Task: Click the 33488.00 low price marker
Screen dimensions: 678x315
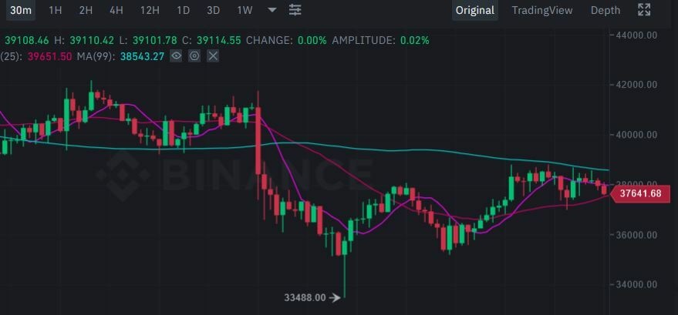Action: tap(305, 297)
